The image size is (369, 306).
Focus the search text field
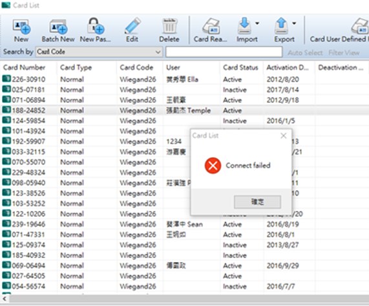click(224, 52)
